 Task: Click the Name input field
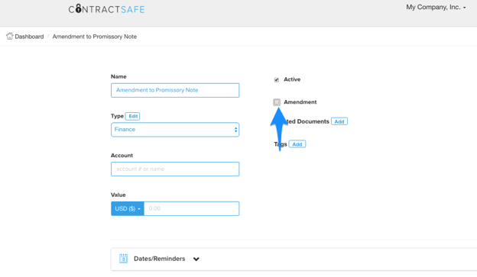point(175,90)
